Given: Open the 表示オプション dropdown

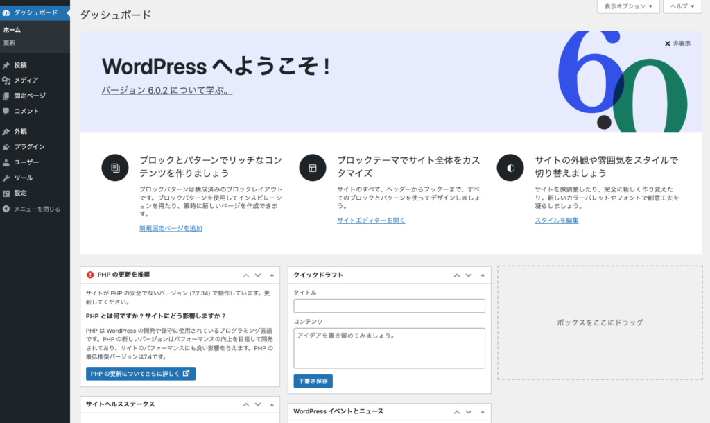Looking at the screenshot, I should coord(627,6).
